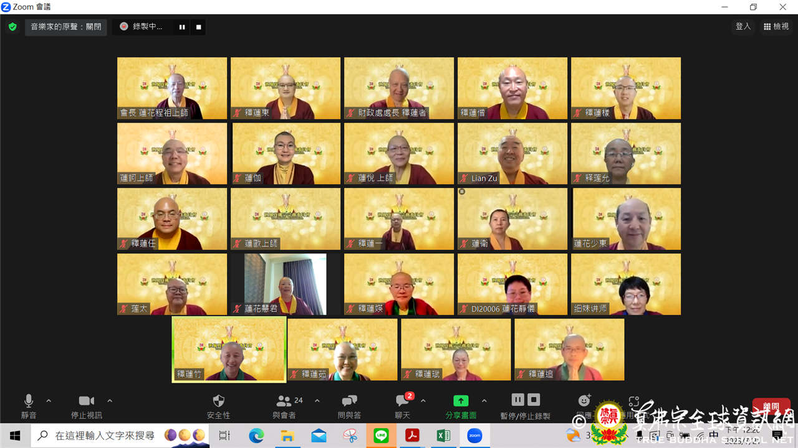Stop video with 停止視訊 camera button
The image size is (798, 448).
tap(87, 401)
